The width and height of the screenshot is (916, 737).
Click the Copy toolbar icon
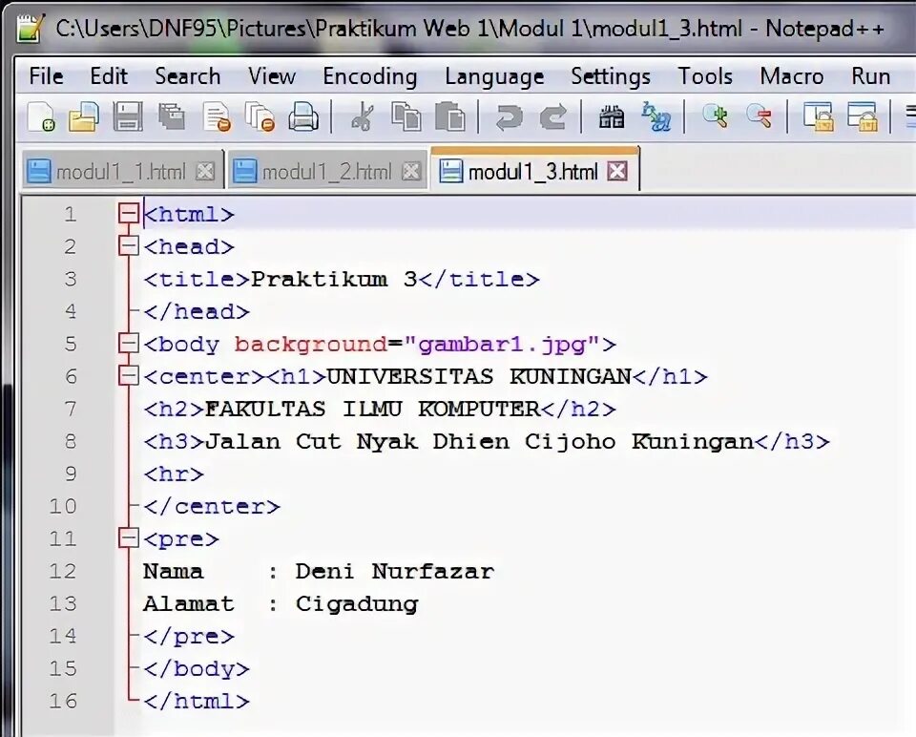coord(406,116)
